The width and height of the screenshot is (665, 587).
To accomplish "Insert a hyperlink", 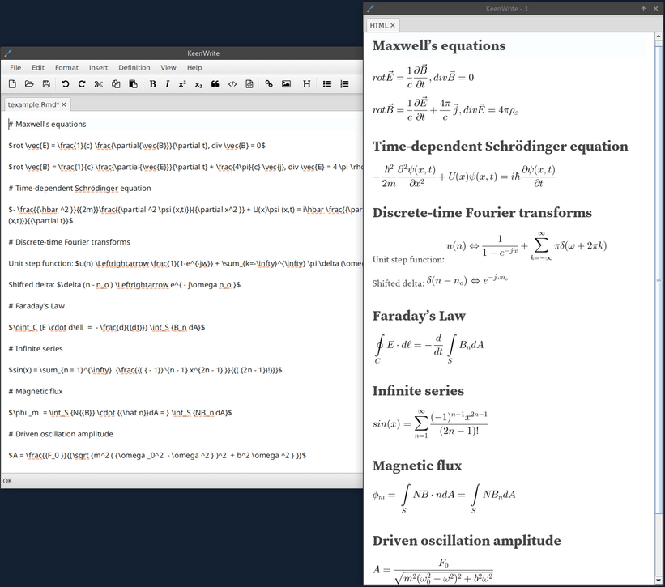I will click(269, 84).
